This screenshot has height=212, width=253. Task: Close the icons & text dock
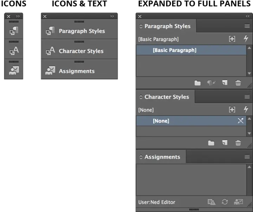pyautogui.click(x=45, y=16)
